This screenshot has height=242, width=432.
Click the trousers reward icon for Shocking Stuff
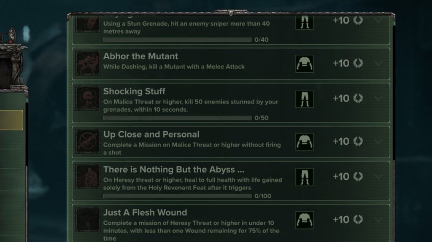pos(304,98)
